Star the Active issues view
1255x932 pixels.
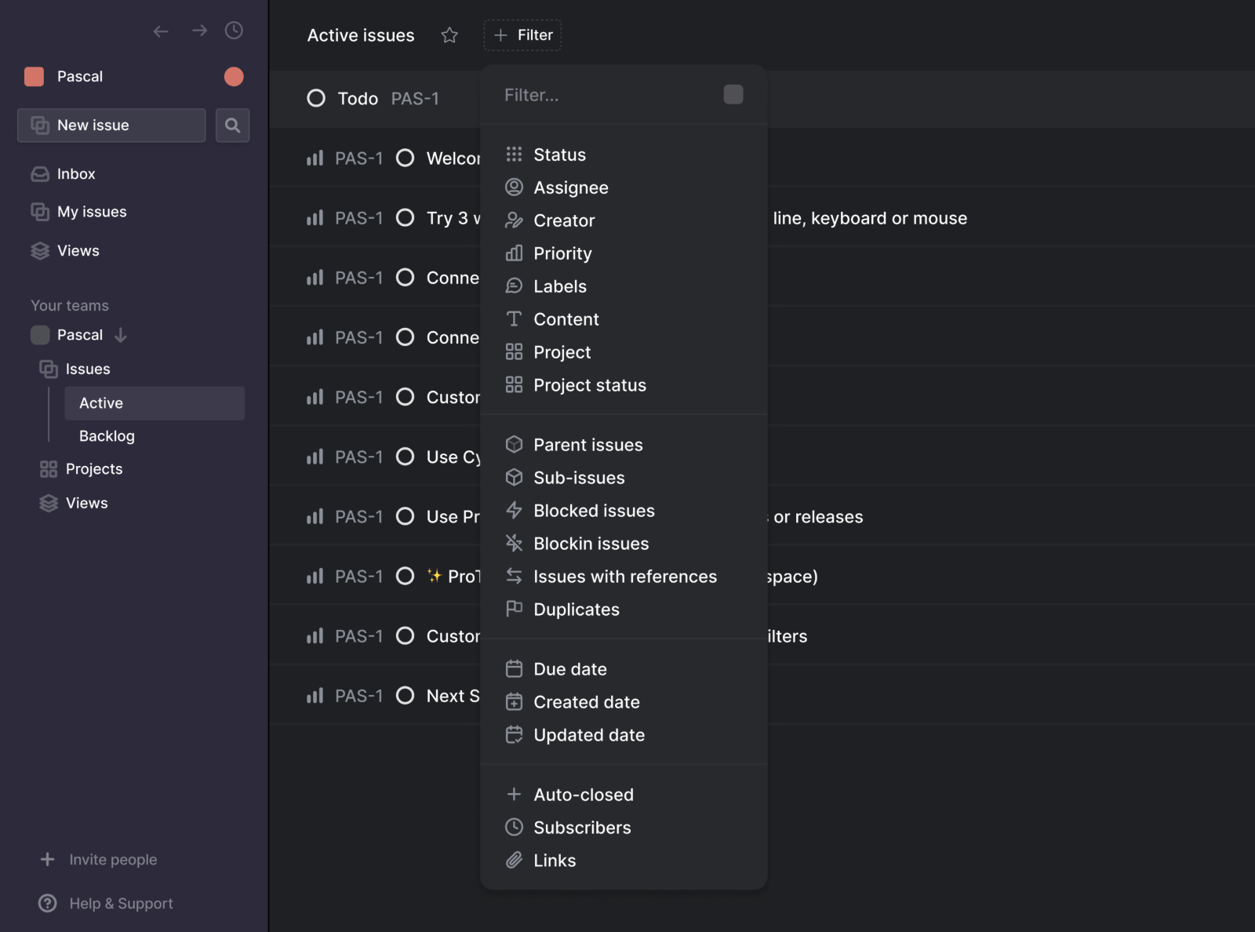(x=449, y=35)
